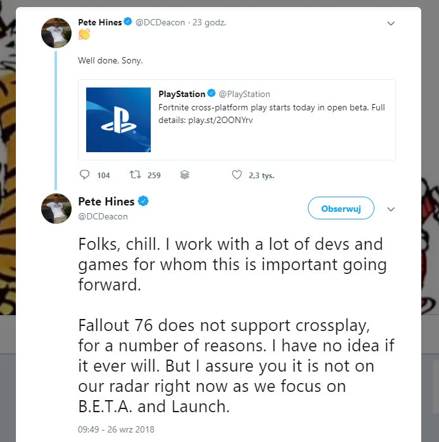The height and width of the screenshot is (442, 439).
Task: Click the verified badge beside the top Pete Hines name
Action: click(128, 22)
